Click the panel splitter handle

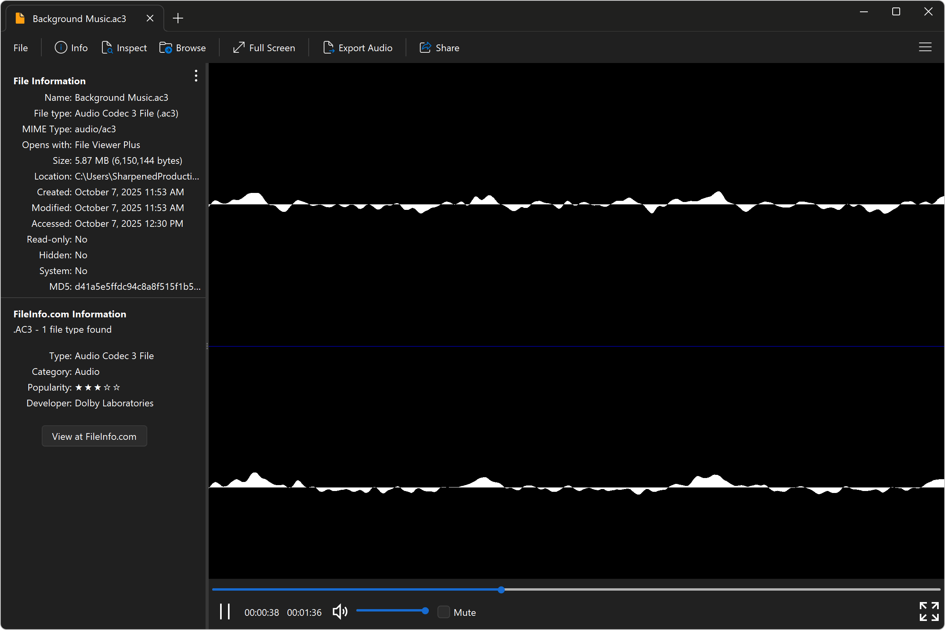click(x=207, y=346)
